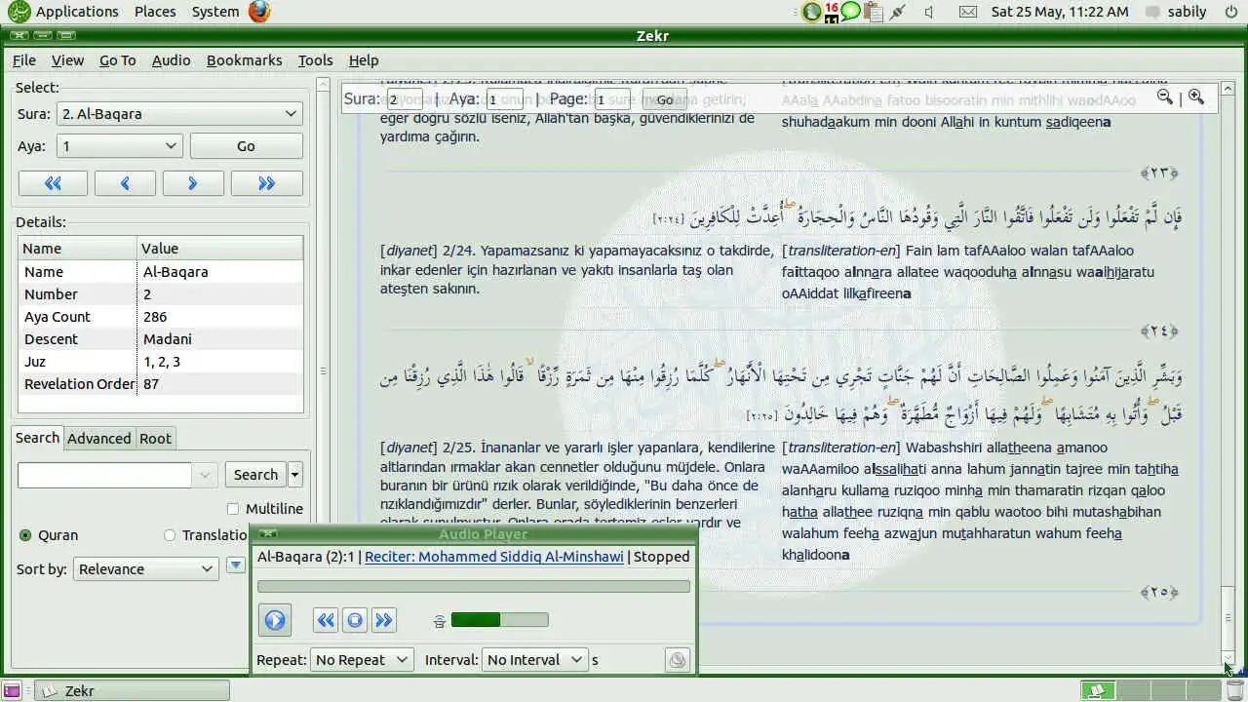Image resolution: width=1248 pixels, height=702 pixels.
Task: Click the Go button in top Sura bar
Action: click(664, 99)
